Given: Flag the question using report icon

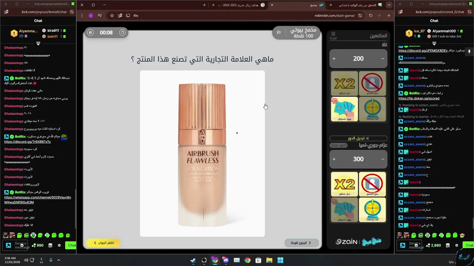Looking at the screenshot, I should [279, 33].
